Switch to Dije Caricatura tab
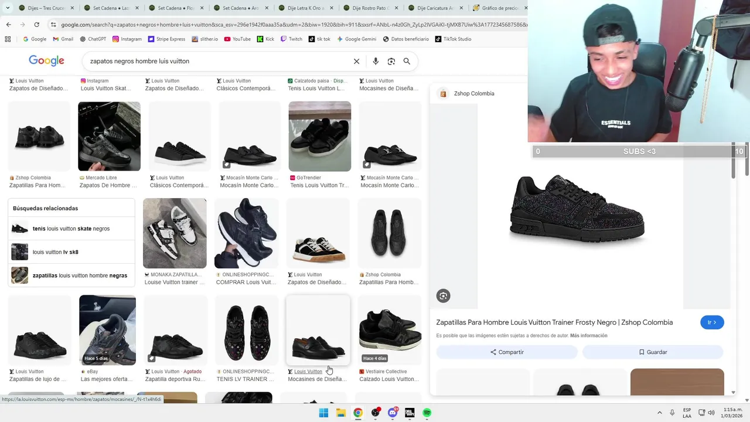Viewport: 750px width, 422px height. pos(435,8)
